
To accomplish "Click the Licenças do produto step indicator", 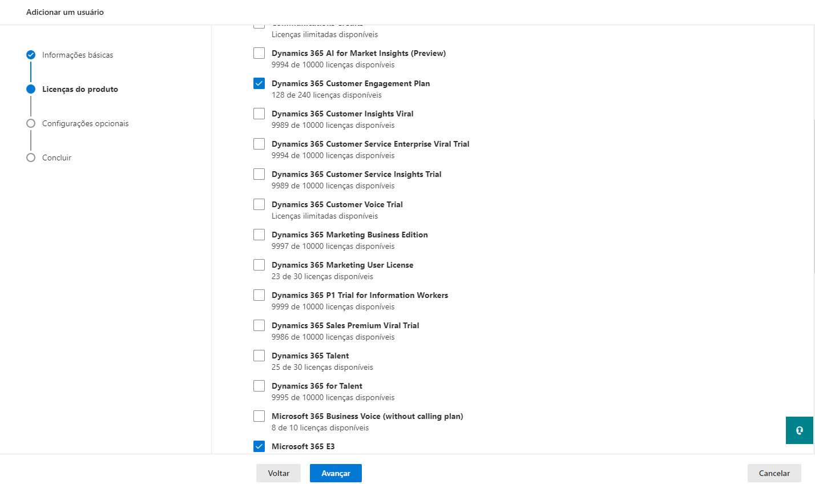I will (31, 89).
